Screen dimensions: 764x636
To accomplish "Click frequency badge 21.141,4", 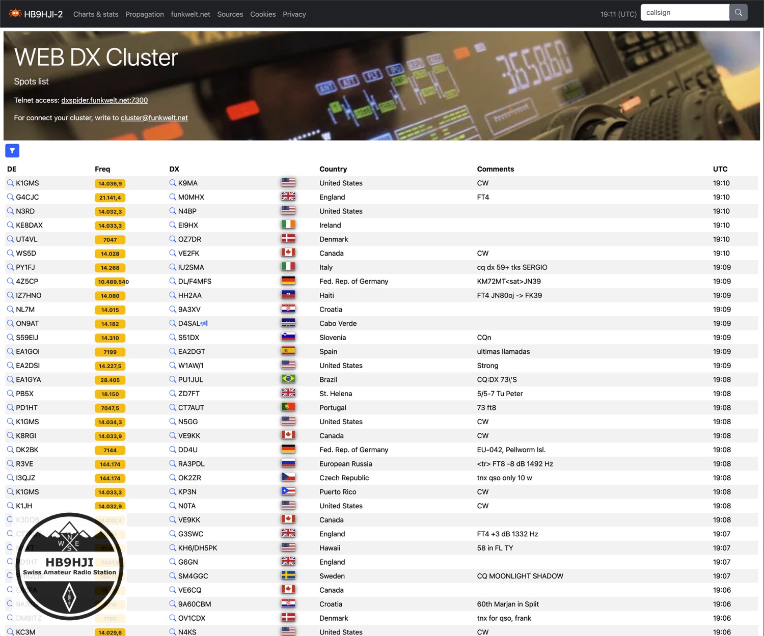I will (x=110, y=198).
